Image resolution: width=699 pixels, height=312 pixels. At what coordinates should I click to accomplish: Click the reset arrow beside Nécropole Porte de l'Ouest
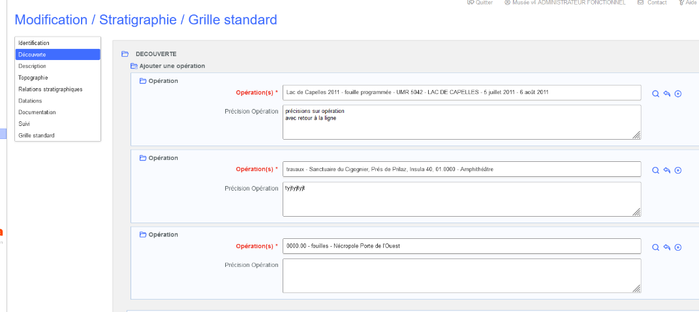(667, 247)
